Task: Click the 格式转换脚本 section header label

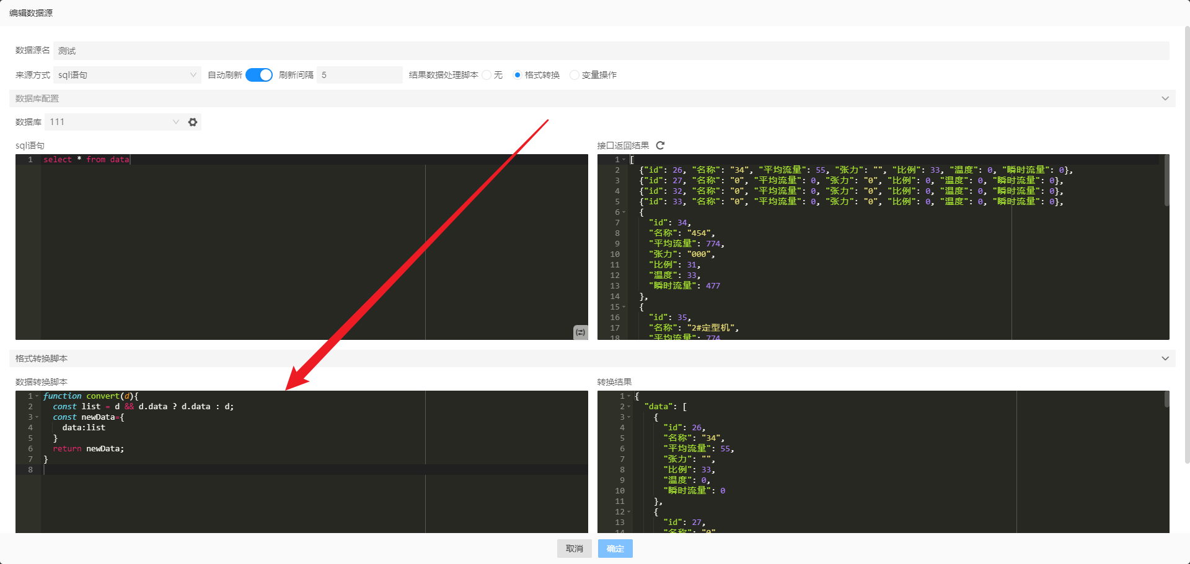Action: tap(42, 358)
